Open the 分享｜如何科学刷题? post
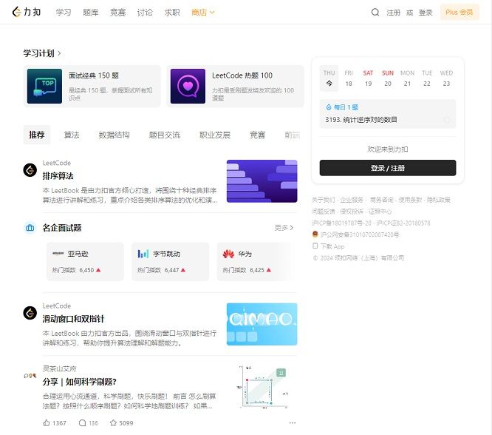 [x=79, y=382]
